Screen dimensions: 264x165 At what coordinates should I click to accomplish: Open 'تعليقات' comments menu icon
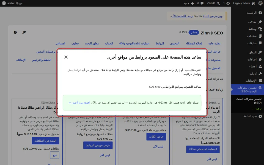(260, 43)
